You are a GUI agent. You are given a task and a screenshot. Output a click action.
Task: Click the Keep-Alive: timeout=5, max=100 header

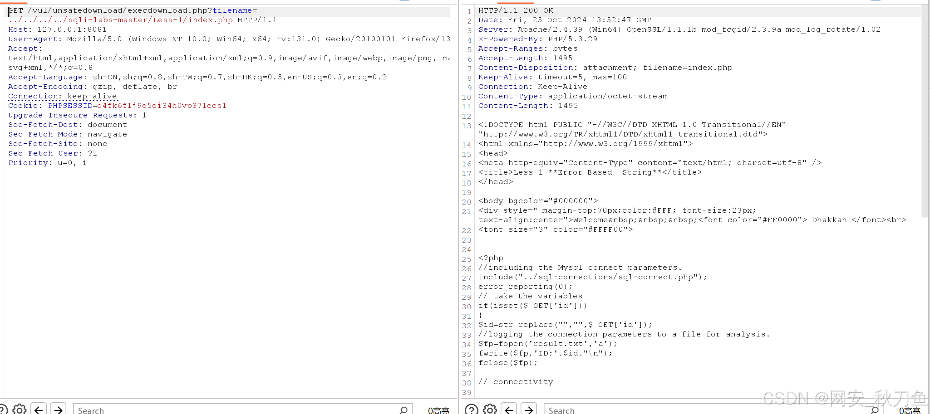(x=553, y=77)
